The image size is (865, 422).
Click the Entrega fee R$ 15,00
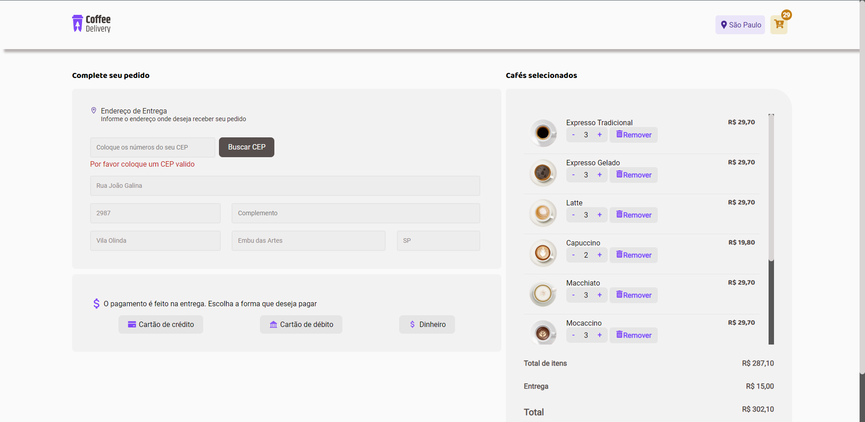pos(760,386)
